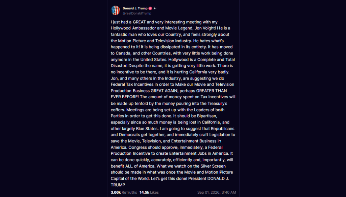Click the Likes label text
This screenshot has height=197, width=346.
tap(154, 192)
